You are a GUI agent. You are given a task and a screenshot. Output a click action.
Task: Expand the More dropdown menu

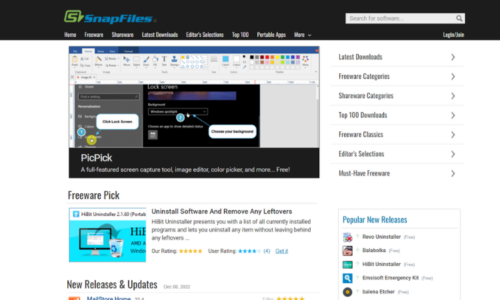click(x=302, y=35)
